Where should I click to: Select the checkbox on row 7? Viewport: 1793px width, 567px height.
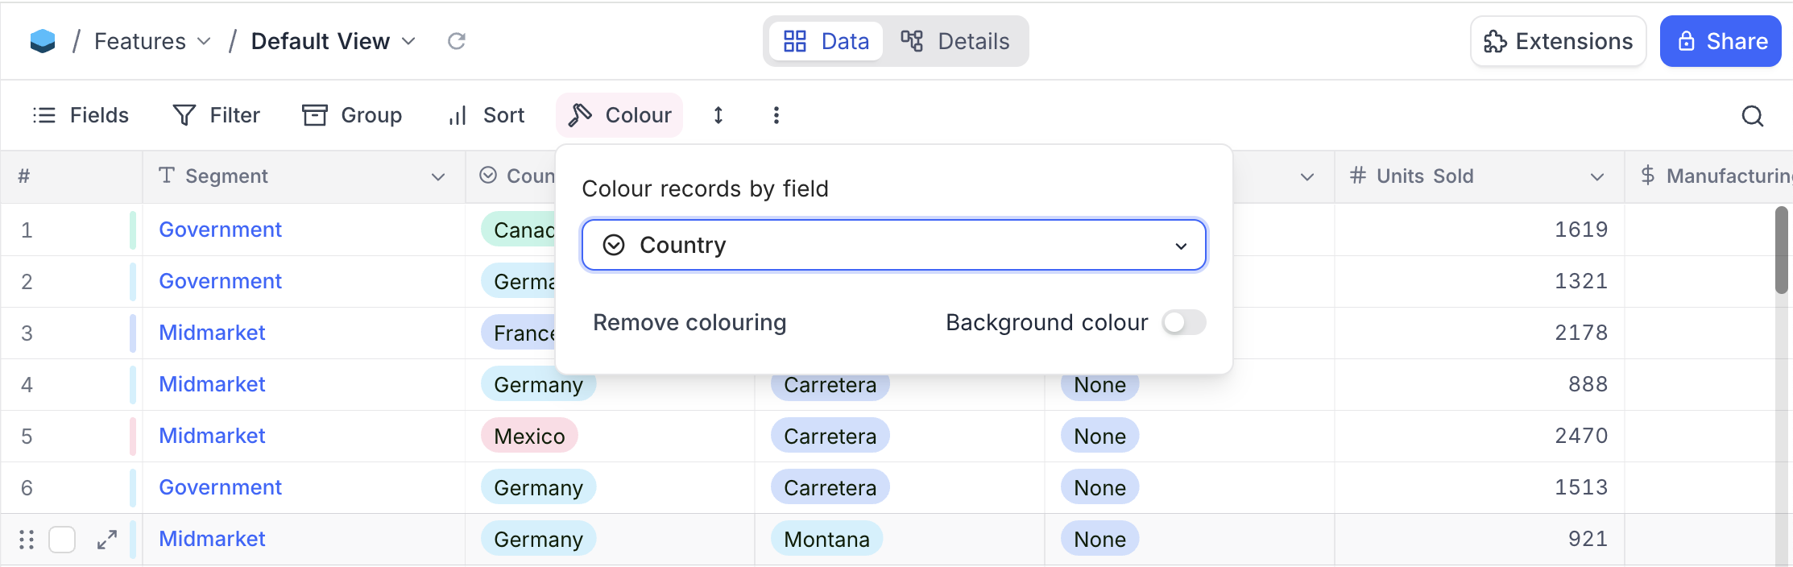pos(62,540)
